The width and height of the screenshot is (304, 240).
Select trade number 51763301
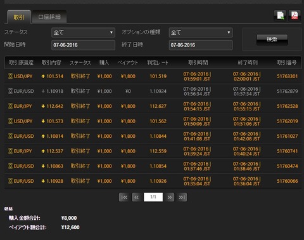(288, 76)
